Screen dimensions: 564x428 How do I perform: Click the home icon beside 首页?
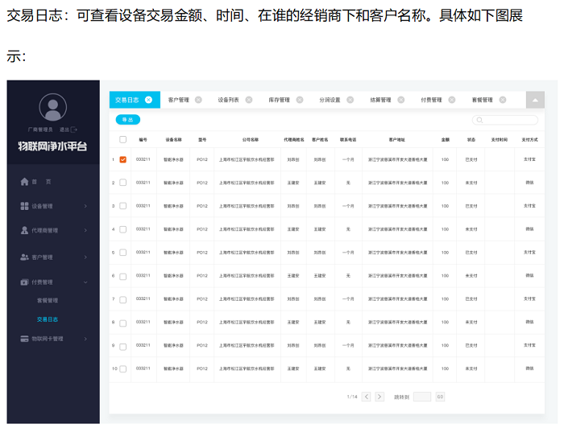tap(24, 182)
